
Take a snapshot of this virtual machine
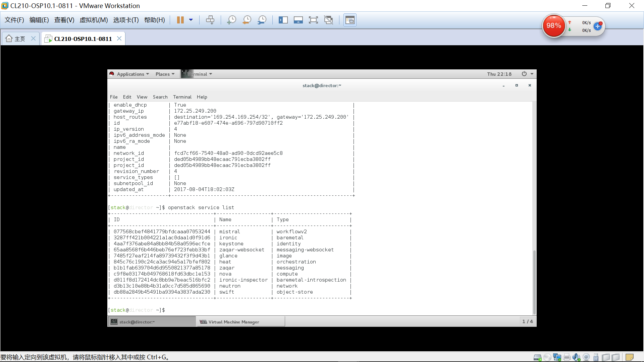[x=231, y=20]
